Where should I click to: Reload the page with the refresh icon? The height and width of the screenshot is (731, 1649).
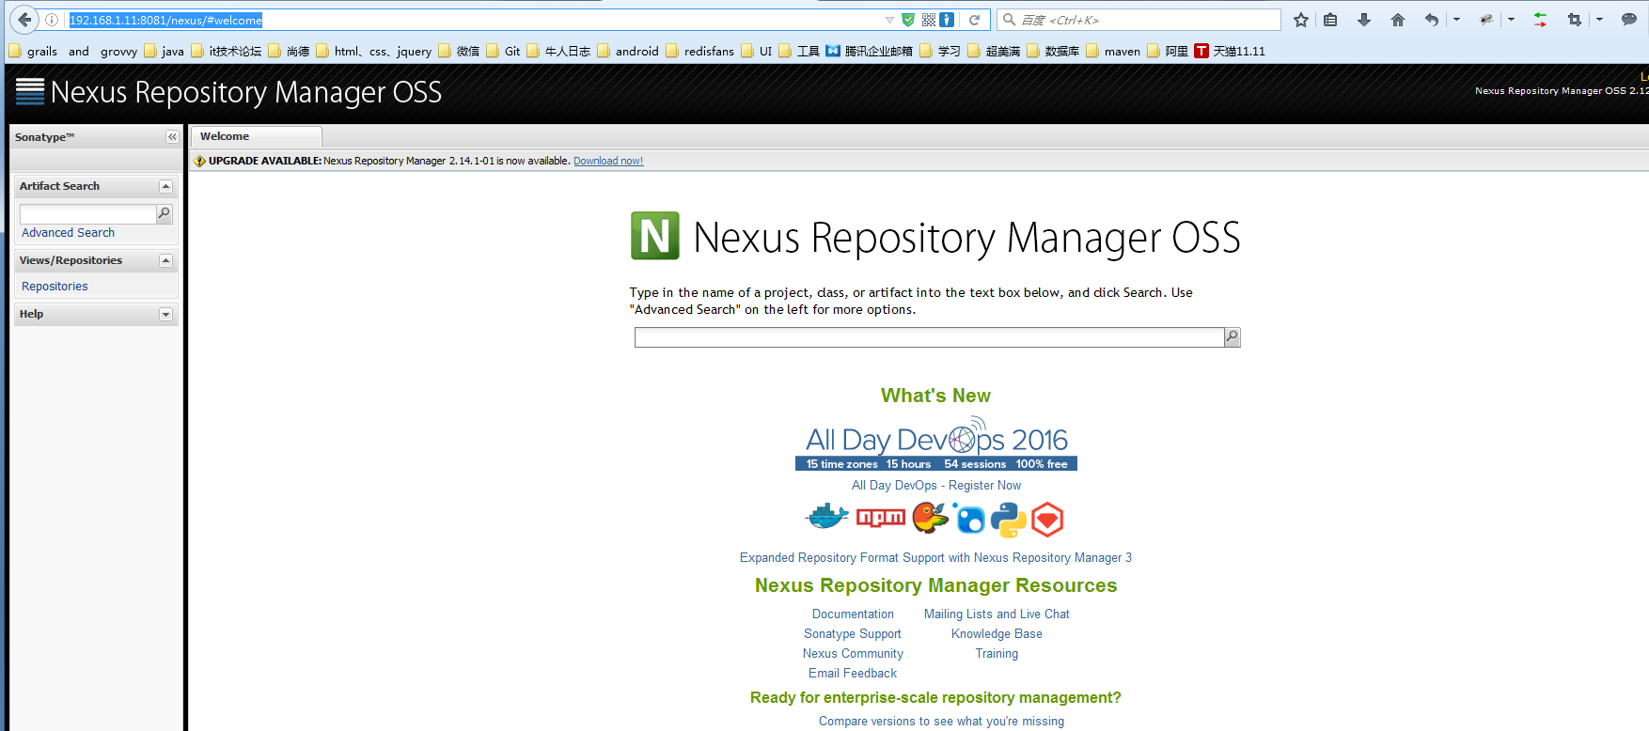(x=975, y=20)
